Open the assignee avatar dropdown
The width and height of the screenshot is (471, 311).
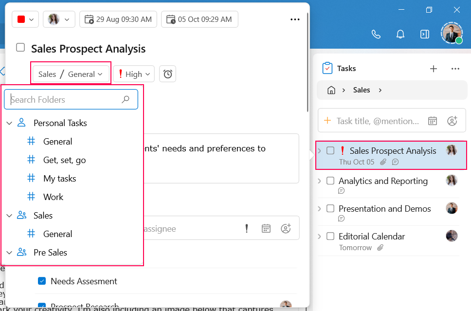click(x=59, y=19)
